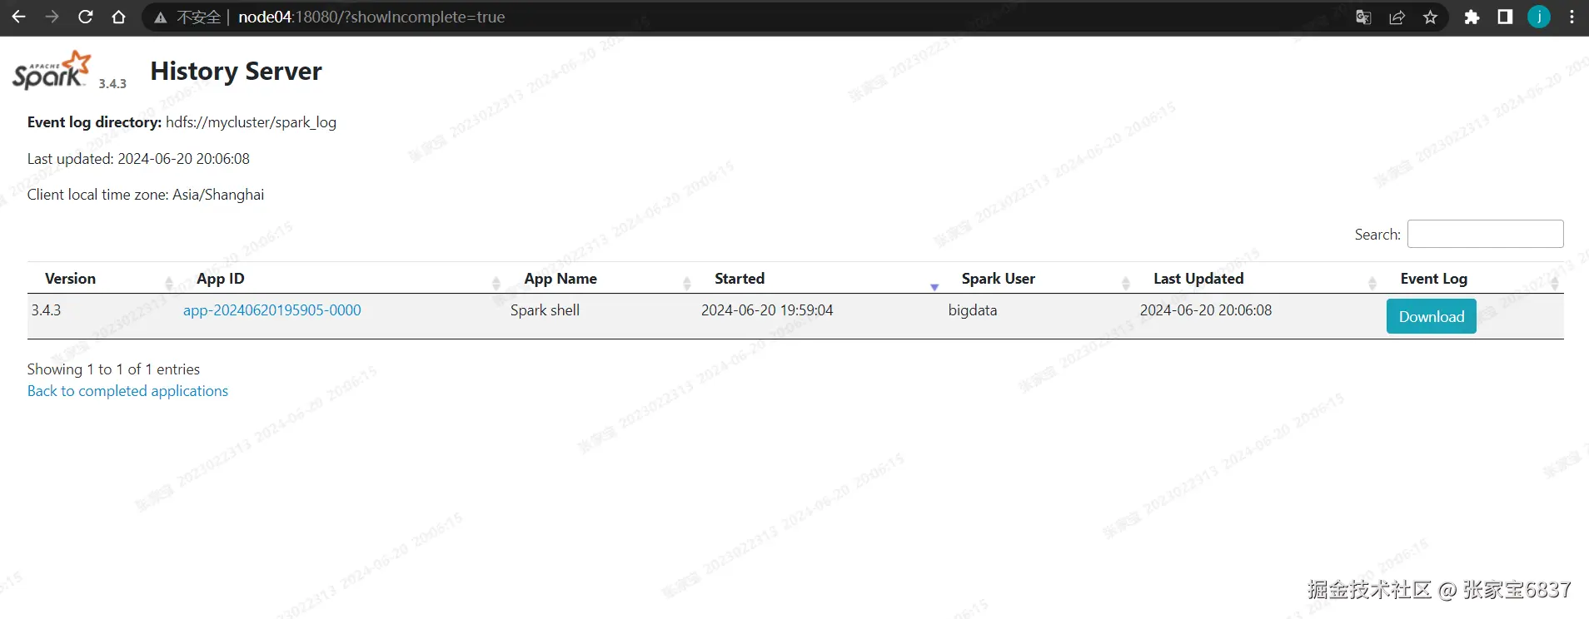Go back to previous page in browser
This screenshot has width=1589, height=619.
pos(18,17)
